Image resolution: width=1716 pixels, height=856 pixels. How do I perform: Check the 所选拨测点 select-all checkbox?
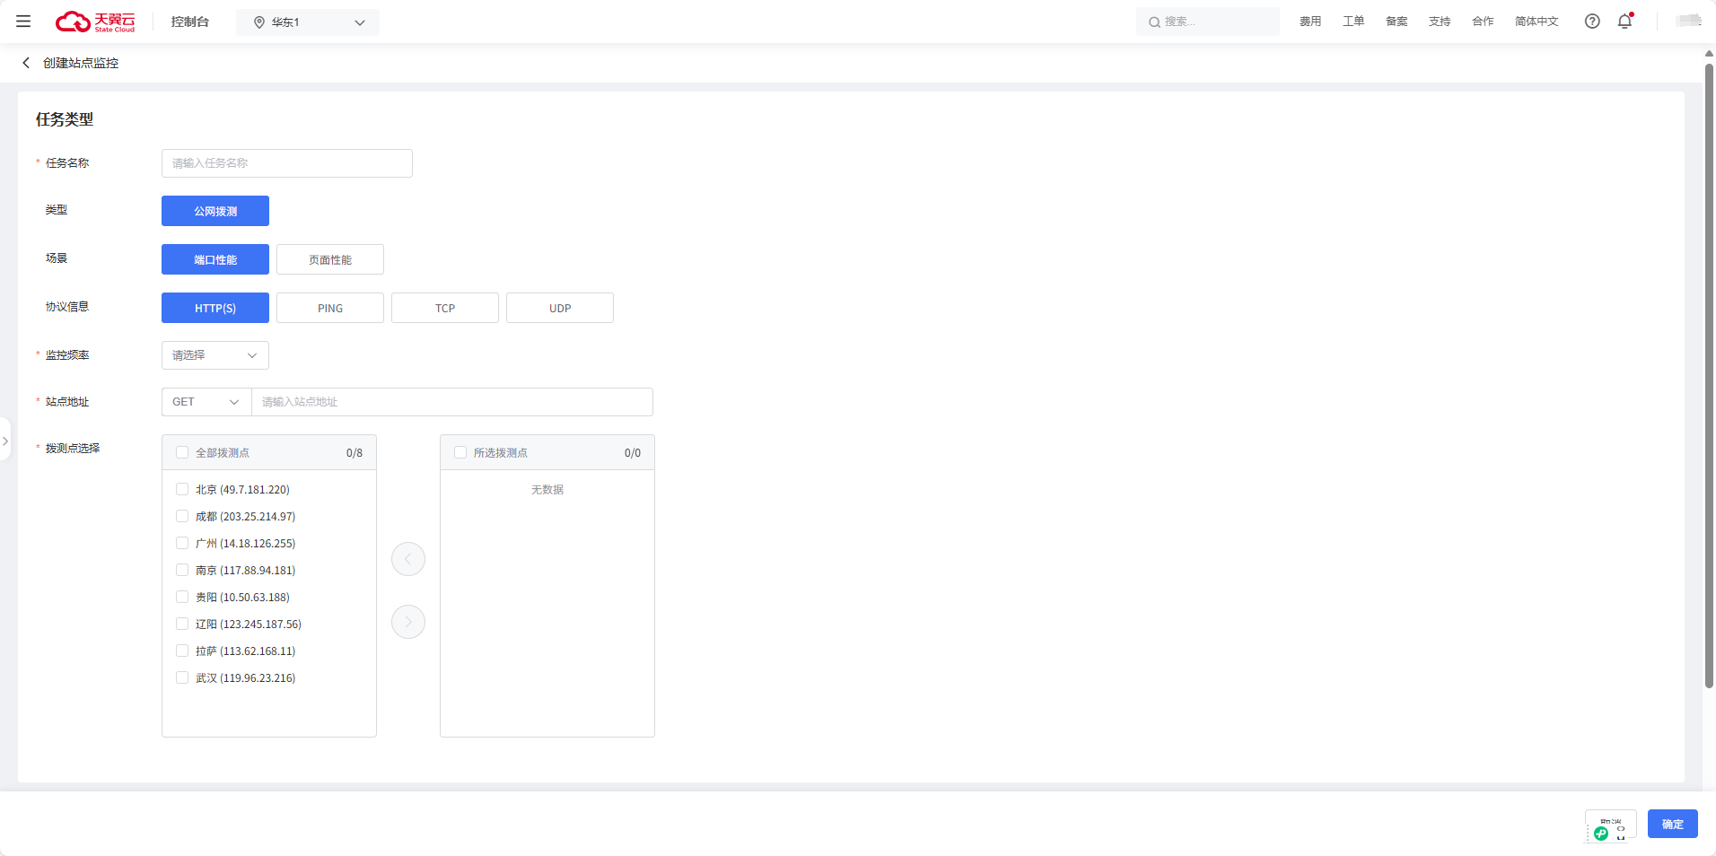[x=460, y=453]
